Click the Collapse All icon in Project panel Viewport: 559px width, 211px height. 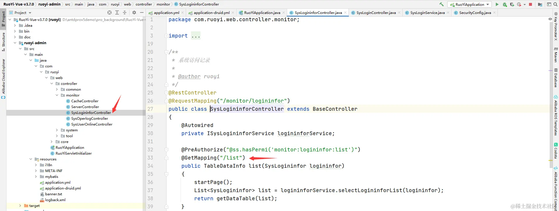pos(125,12)
